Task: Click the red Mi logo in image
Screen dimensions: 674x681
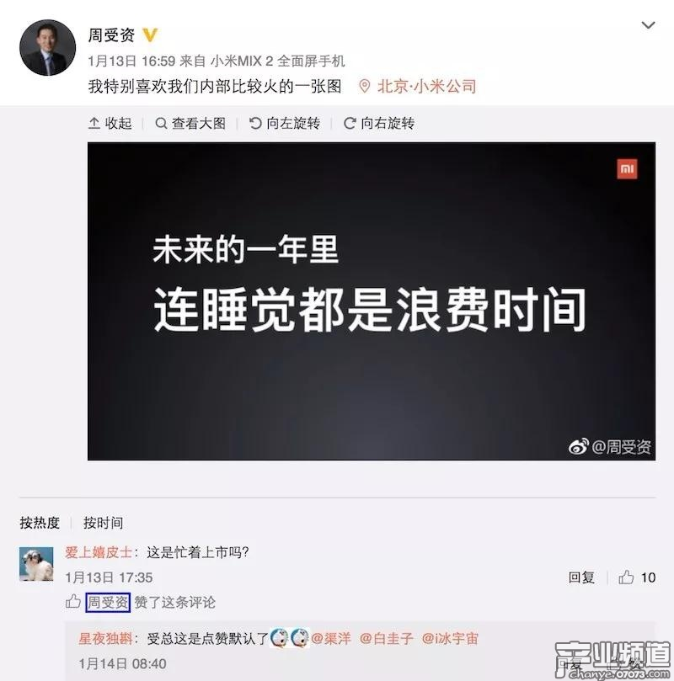Action: [627, 169]
